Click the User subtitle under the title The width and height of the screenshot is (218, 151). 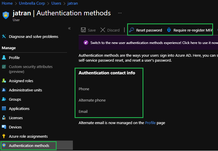tap(16, 20)
